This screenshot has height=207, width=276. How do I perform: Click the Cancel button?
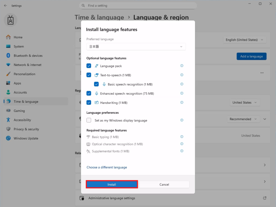tap(164, 184)
